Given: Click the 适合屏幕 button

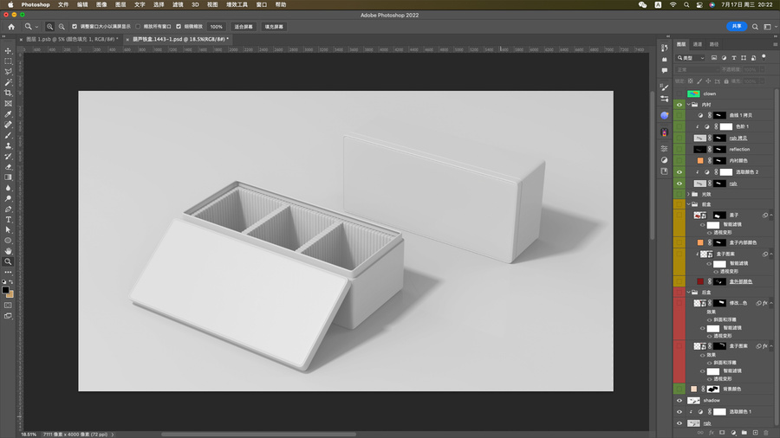Looking at the screenshot, I should pyautogui.click(x=244, y=27).
